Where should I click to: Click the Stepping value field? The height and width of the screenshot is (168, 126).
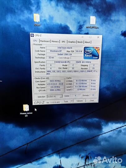point(94,65)
